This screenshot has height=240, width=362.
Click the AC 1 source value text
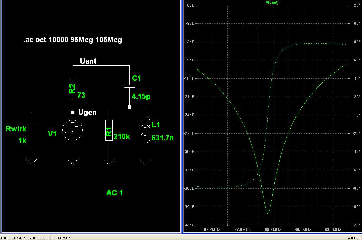(x=115, y=193)
